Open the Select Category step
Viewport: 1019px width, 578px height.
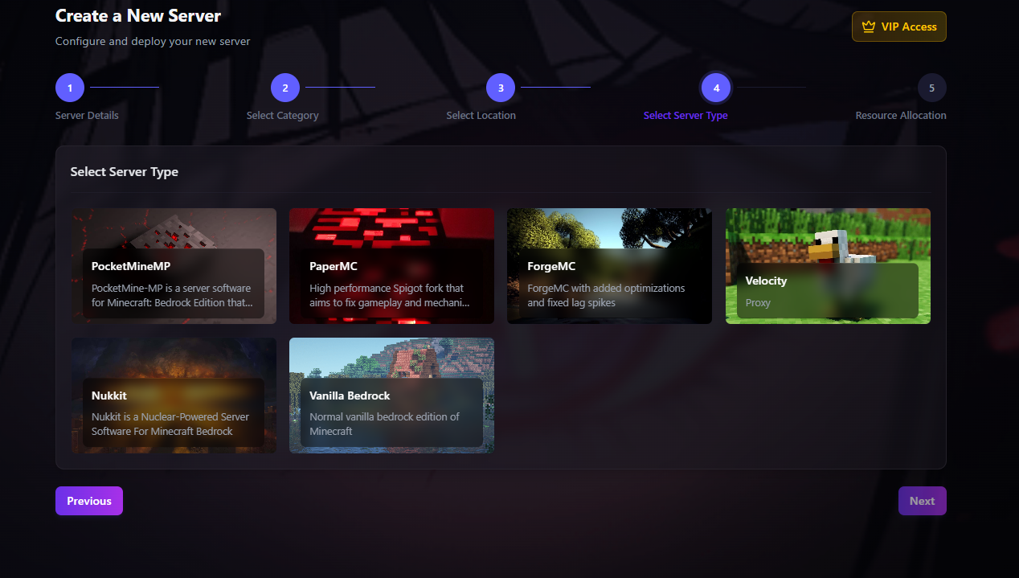[x=282, y=115]
